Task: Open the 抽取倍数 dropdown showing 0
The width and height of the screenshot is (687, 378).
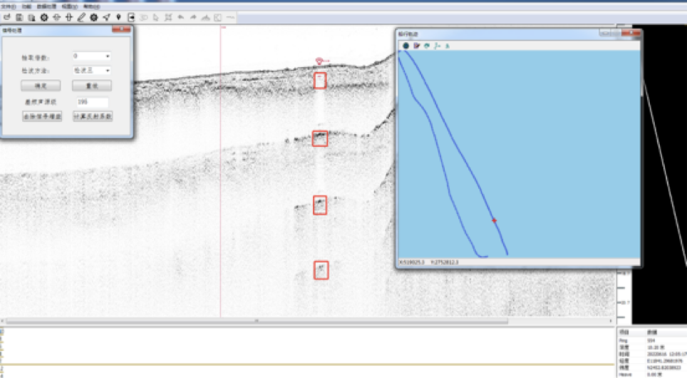Action: (92, 56)
